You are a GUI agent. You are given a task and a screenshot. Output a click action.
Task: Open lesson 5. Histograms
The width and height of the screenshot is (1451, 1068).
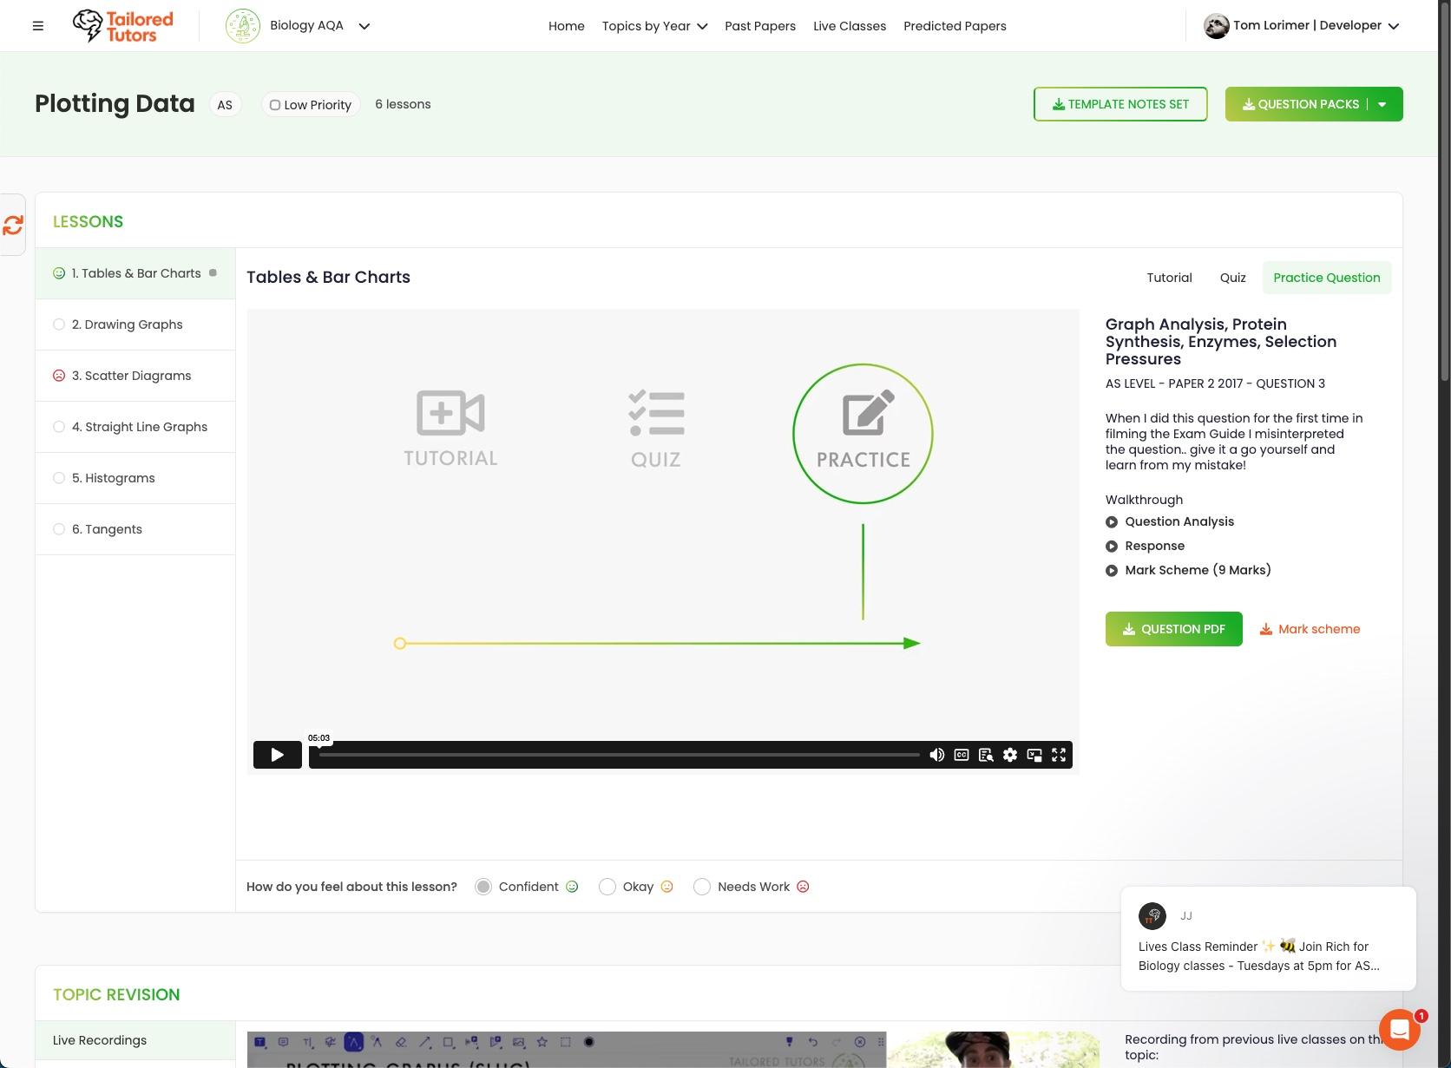point(135,478)
